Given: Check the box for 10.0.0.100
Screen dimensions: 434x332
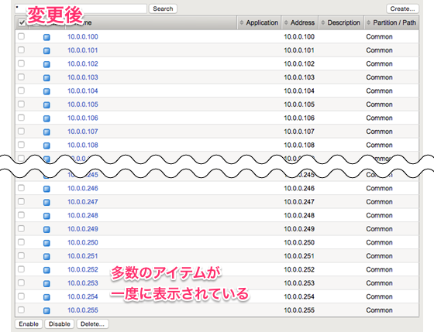Looking at the screenshot, I should click(x=22, y=36).
